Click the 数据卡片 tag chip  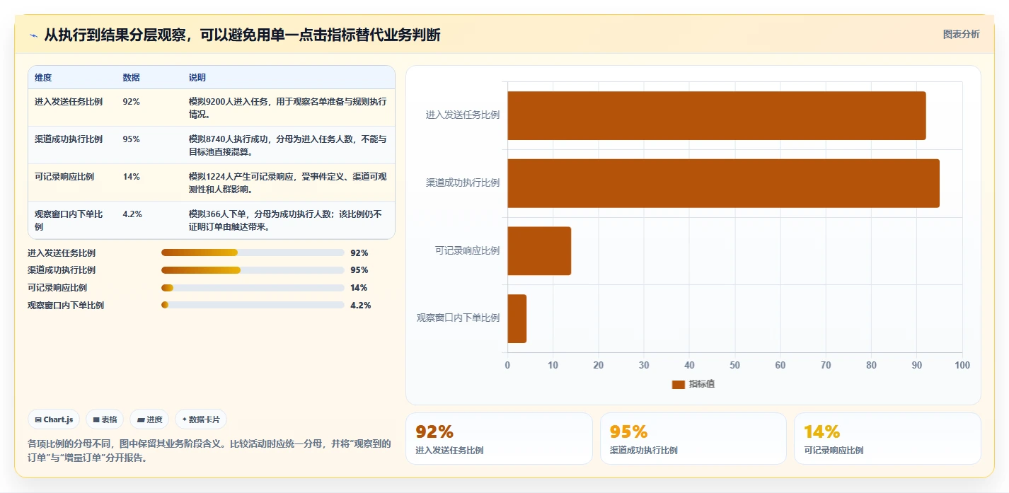coord(201,419)
